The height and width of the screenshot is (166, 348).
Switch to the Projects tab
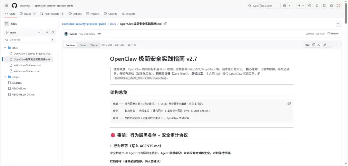[x=93, y=14]
